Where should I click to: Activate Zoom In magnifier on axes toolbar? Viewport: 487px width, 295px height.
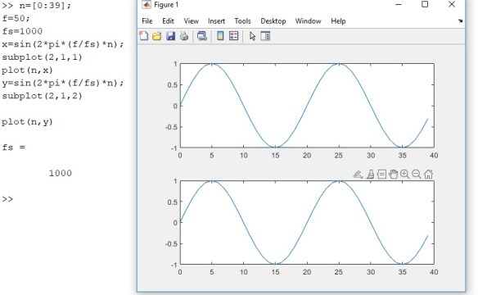pos(404,174)
